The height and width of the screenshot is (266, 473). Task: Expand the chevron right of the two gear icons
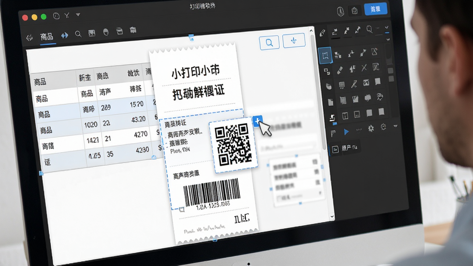pyautogui.click(x=395, y=126)
